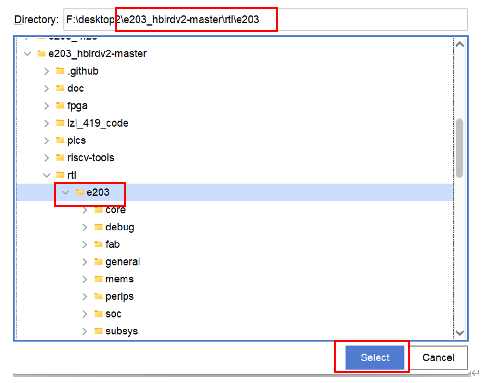Click the doc folder icon

point(60,89)
